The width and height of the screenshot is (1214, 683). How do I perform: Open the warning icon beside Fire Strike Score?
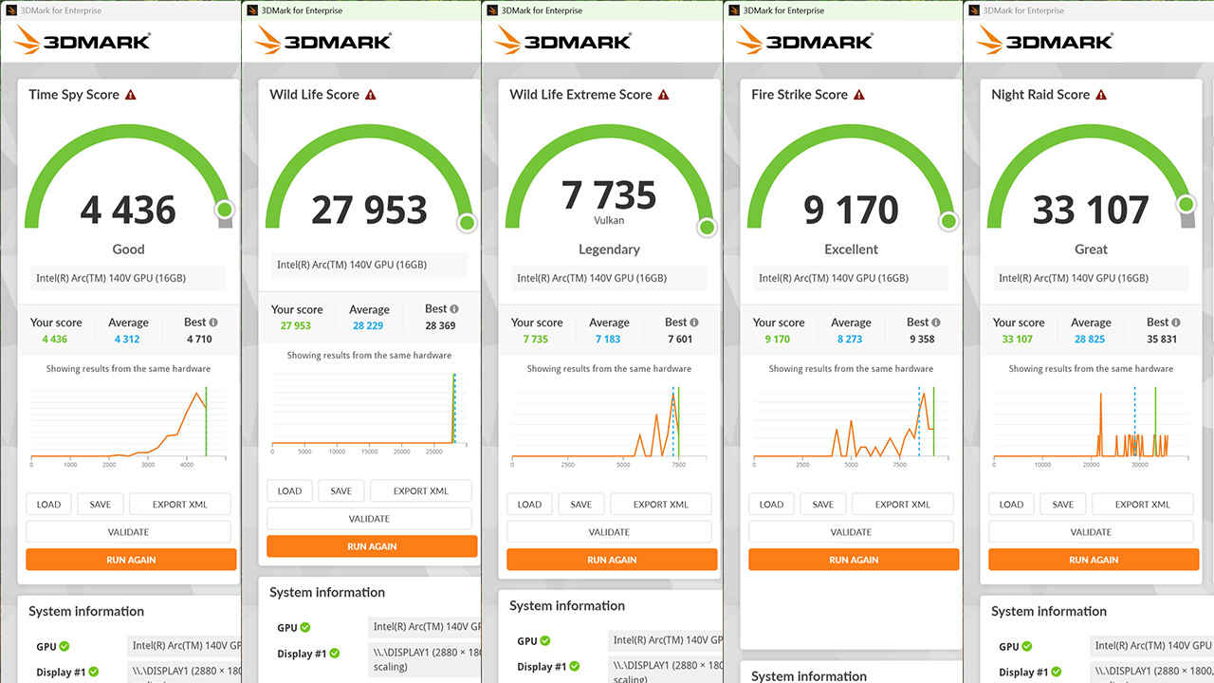[x=858, y=95]
